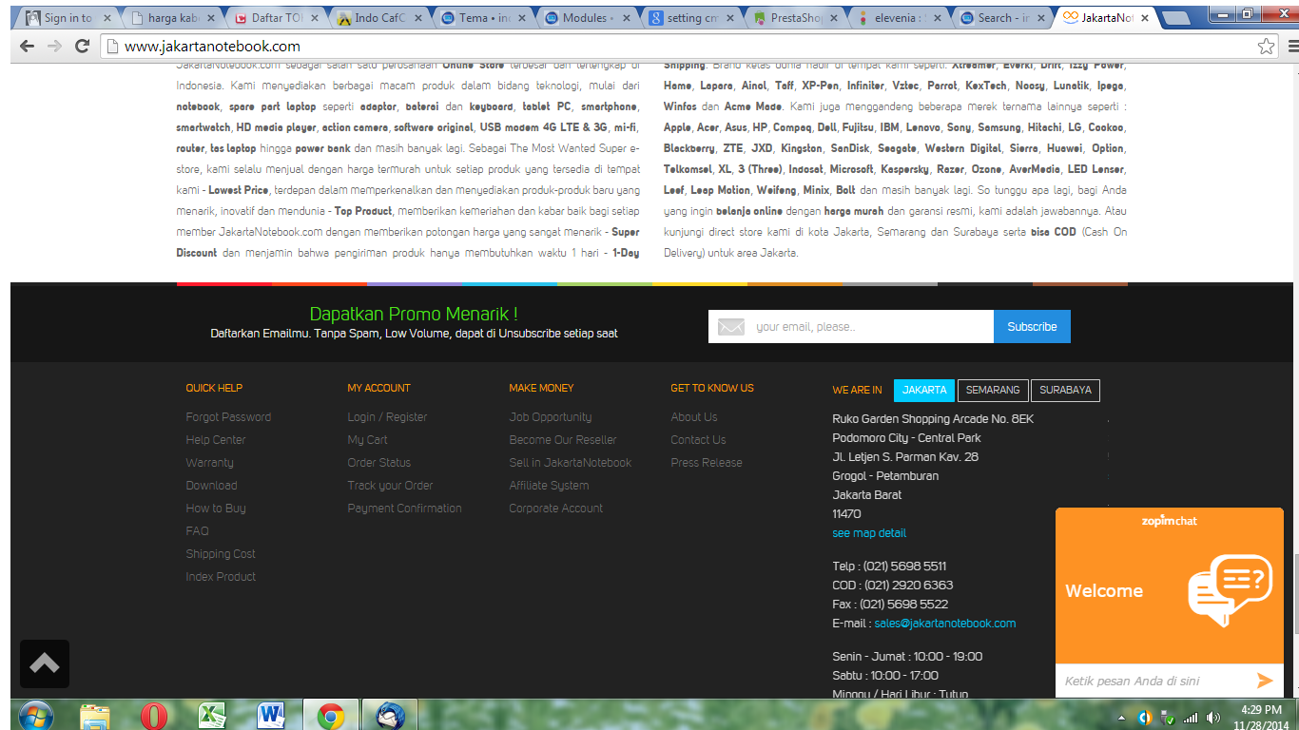Screen dimensions: 1299x730
Task: Open the Forgot Password link
Action: point(228,417)
